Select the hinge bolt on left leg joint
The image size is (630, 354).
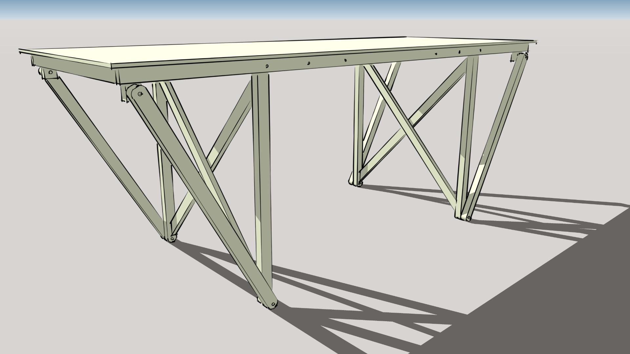139,93
